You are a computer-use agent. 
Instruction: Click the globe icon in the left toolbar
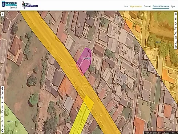pos(2,88)
